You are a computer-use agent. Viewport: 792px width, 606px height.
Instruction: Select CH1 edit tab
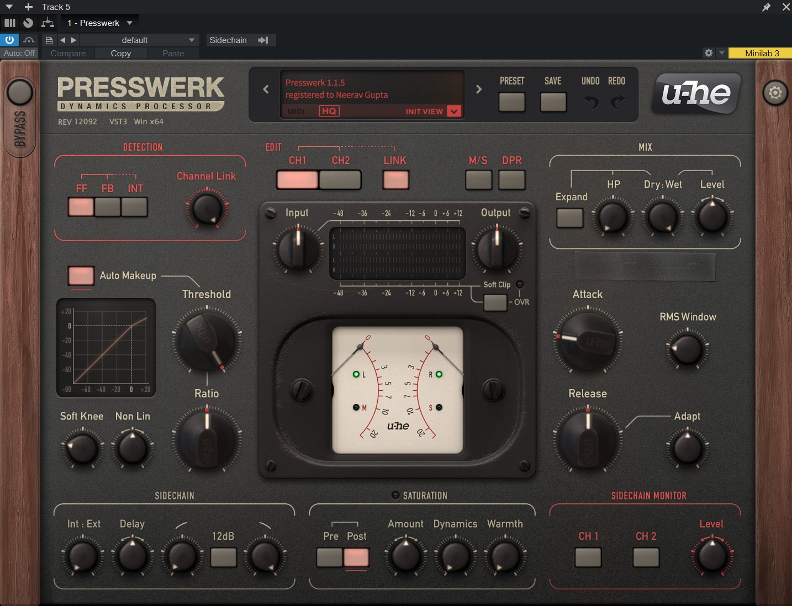tap(297, 180)
